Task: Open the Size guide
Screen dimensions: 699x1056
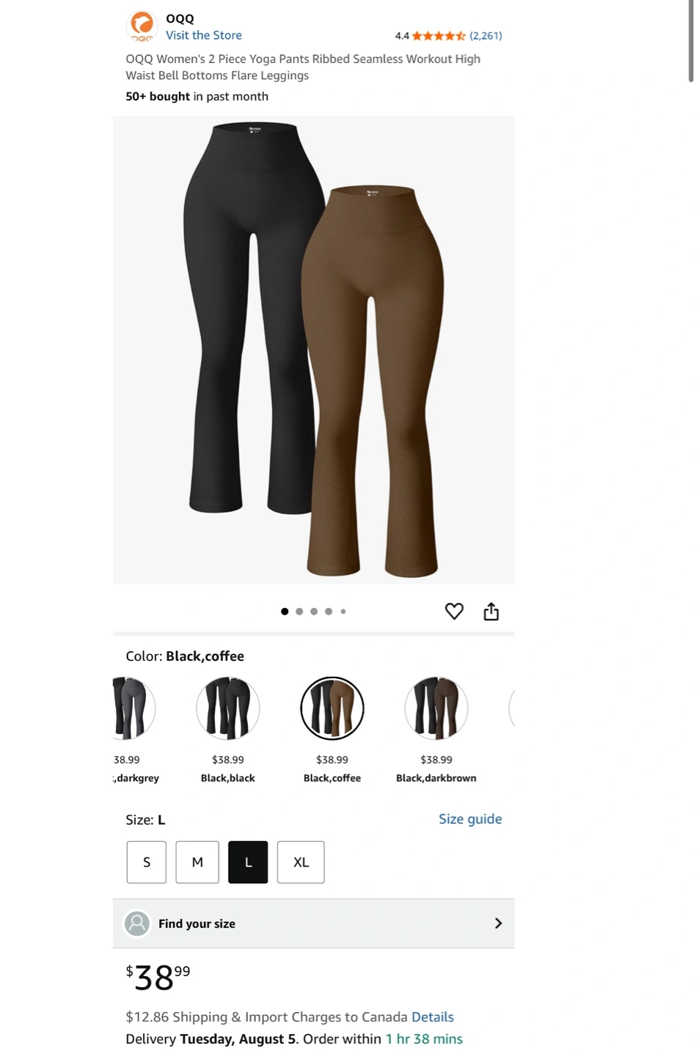Action: pyautogui.click(x=470, y=819)
